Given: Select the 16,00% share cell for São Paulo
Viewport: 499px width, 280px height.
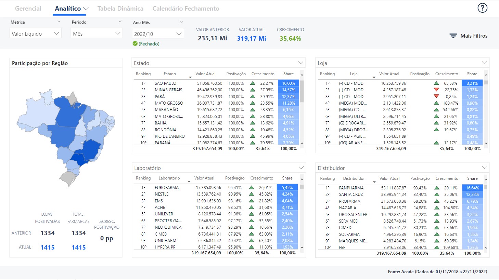Looking at the screenshot, I should click(289, 83).
